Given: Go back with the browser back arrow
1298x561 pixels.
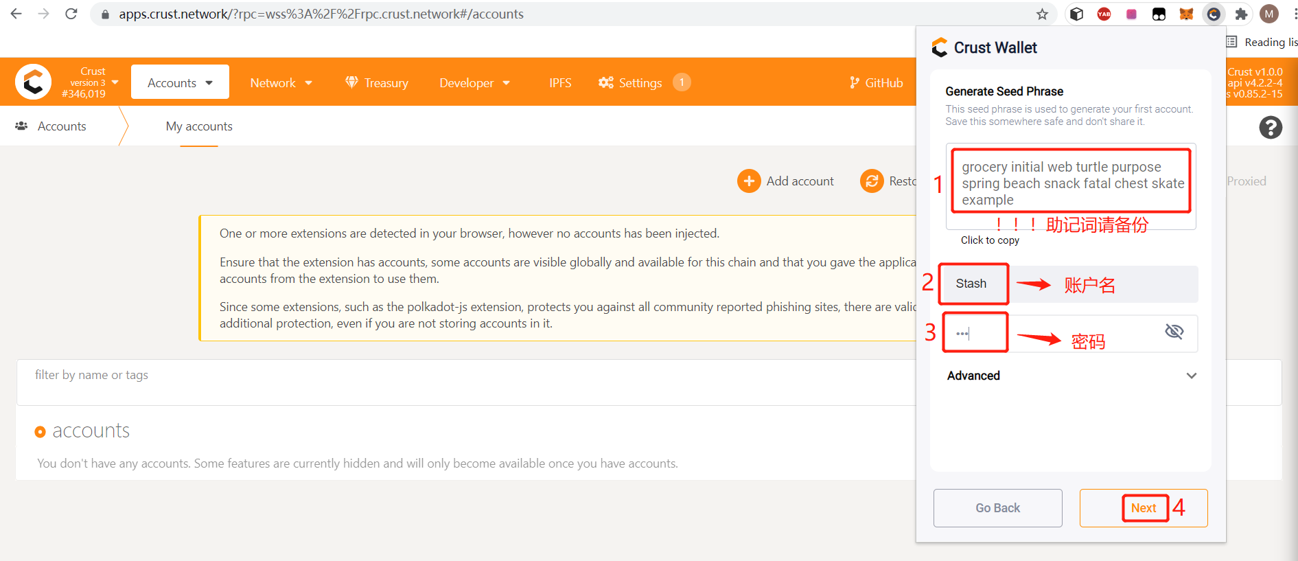Looking at the screenshot, I should (16, 14).
